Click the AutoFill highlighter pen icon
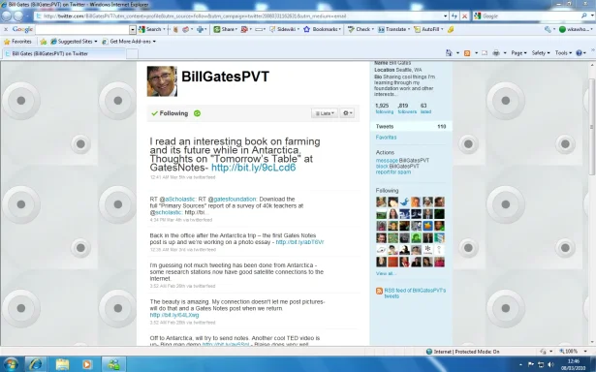This screenshot has height=372, width=596. click(451, 29)
